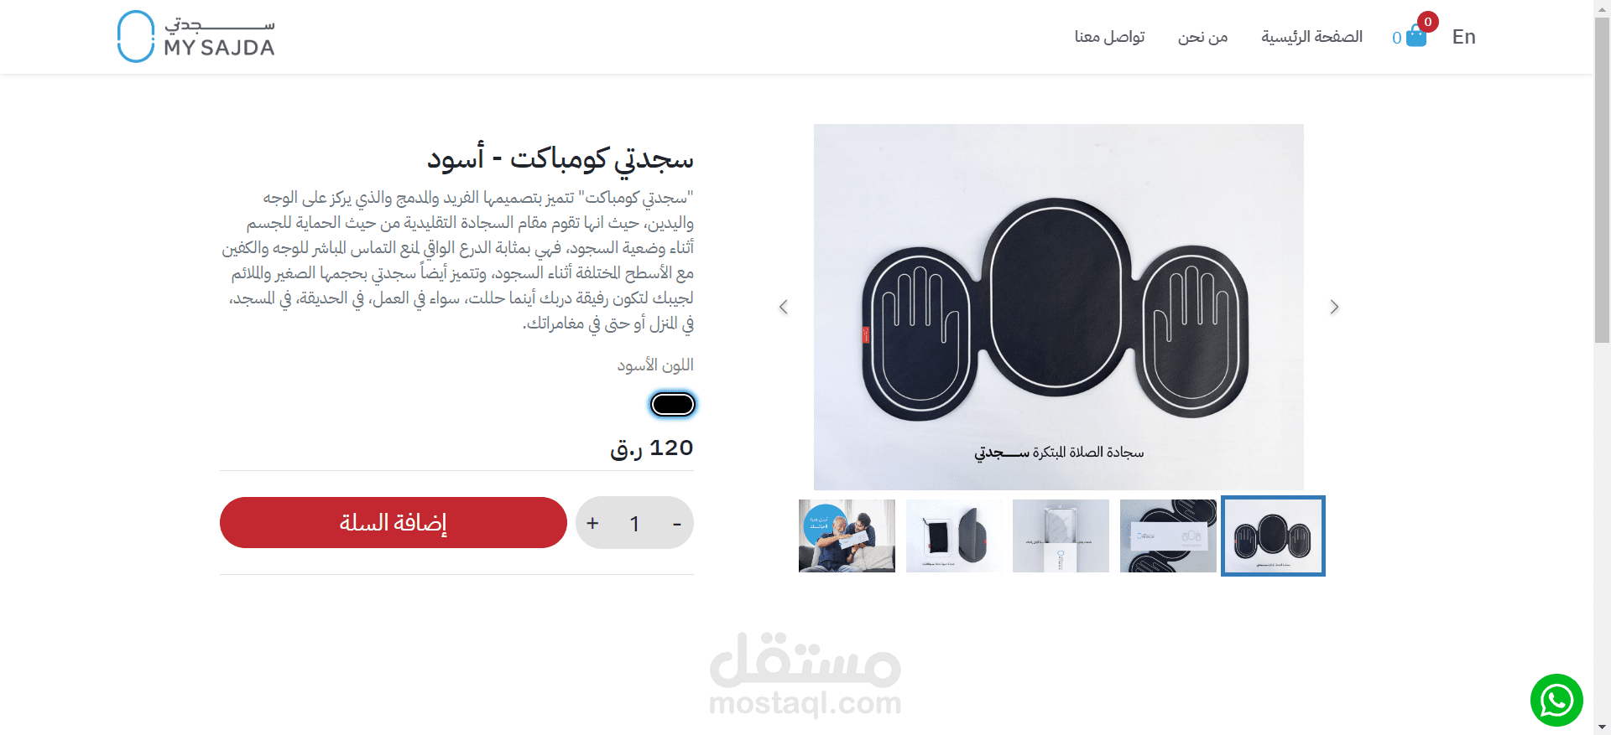Open تواصل معنا contact page

tap(1109, 37)
